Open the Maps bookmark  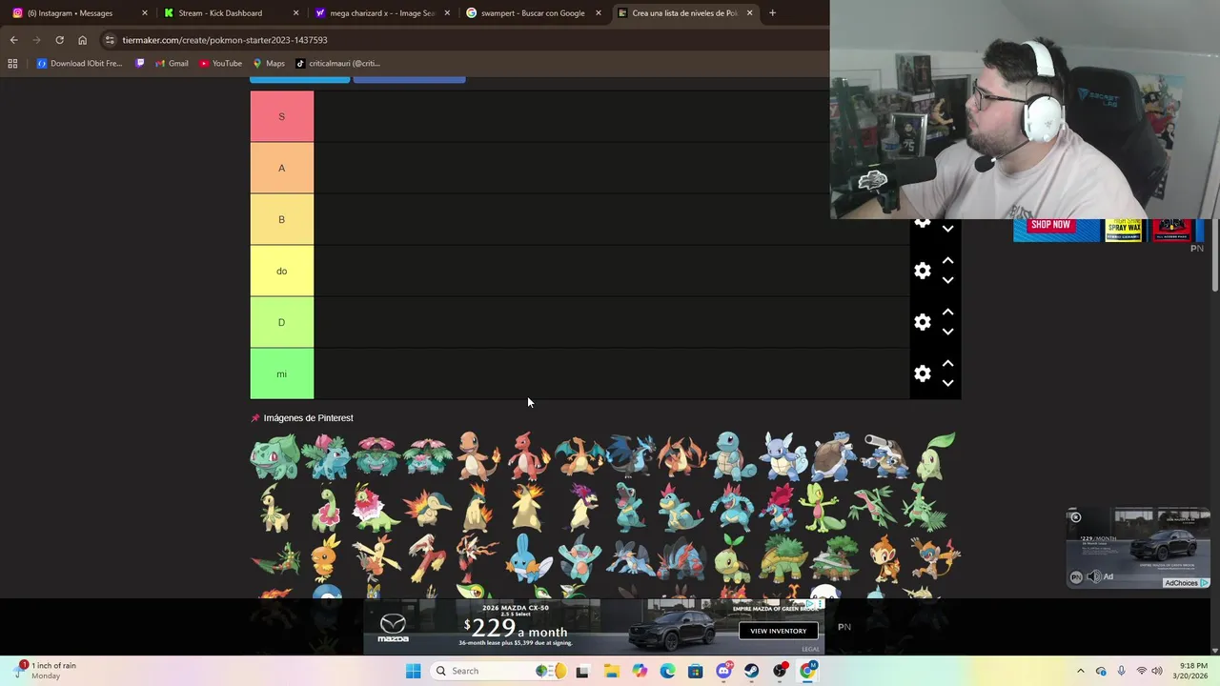pyautogui.click(x=269, y=64)
